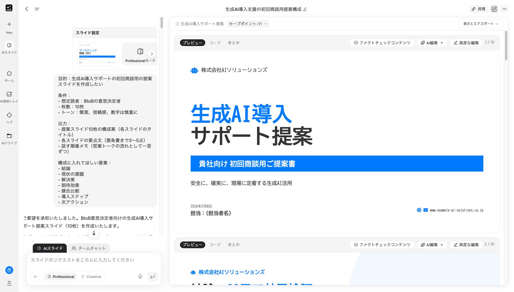The width and height of the screenshot is (514, 292).
Task: Open the AIスライド section in the sidebar
Action: 9,48
